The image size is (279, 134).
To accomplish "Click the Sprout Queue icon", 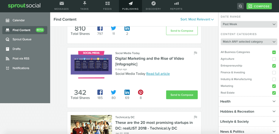I will (7, 39).
